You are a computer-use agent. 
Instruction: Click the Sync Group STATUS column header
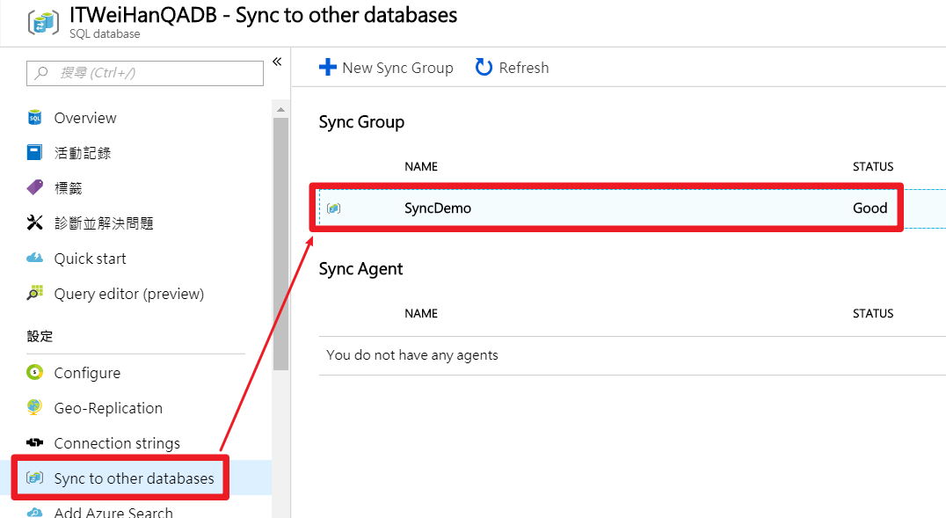pos(873,166)
